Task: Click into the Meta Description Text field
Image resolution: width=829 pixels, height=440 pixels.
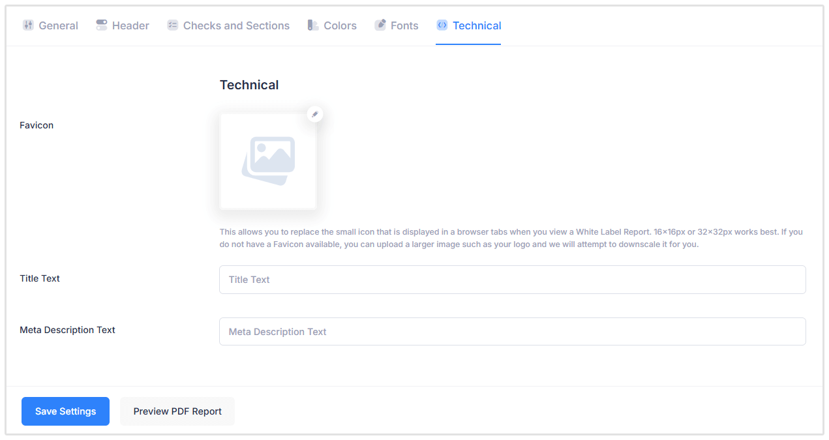Action: click(x=512, y=332)
